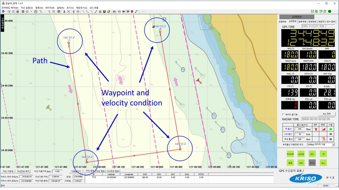Screen dimensions: 339x190
Task: Click the red bullseye target toolbar icon
Action: point(132,12)
